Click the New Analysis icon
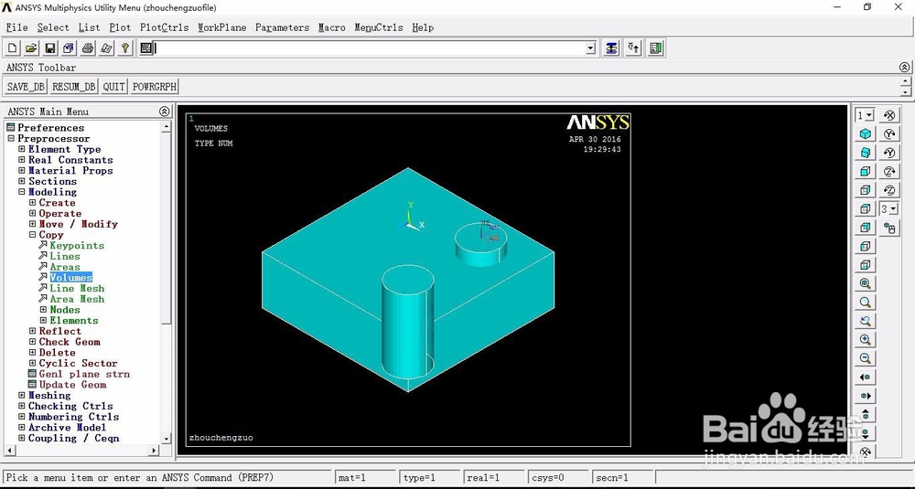The width and height of the screenshot is (915, 489). 13,48
